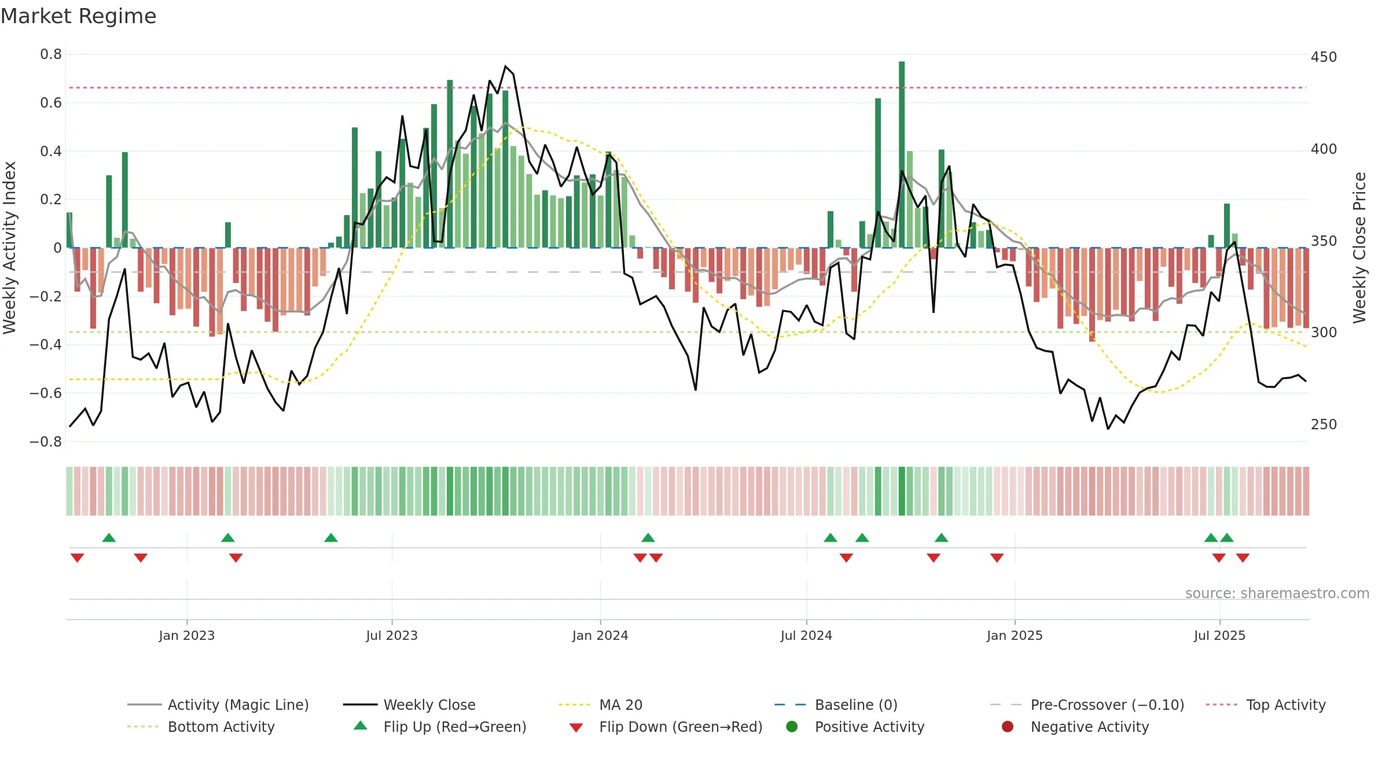1389x781 pixels.
Task: Click the Market Regime chart title
Action: [x=78, y=16]
